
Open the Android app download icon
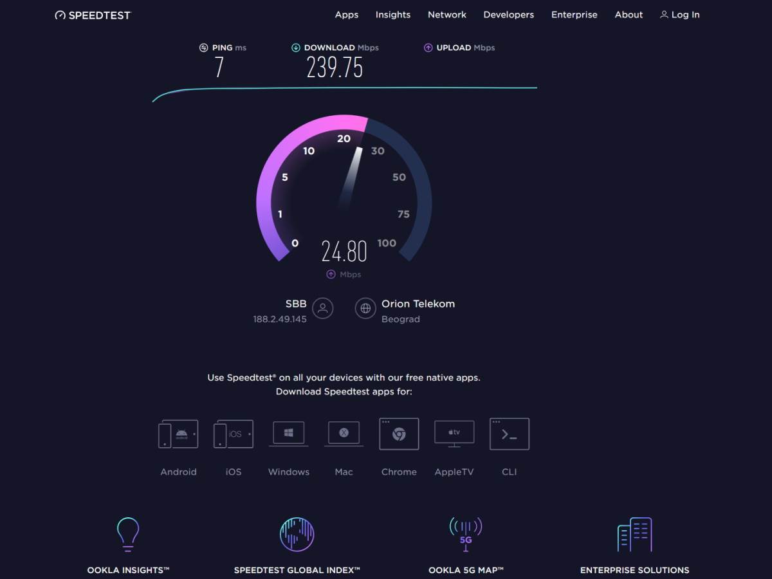click(178, 434)
